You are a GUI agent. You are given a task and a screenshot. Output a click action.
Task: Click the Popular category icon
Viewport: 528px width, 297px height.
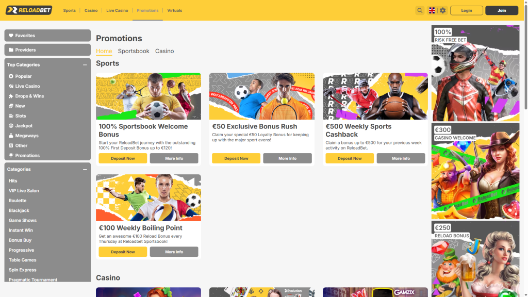tap(11, 76)
